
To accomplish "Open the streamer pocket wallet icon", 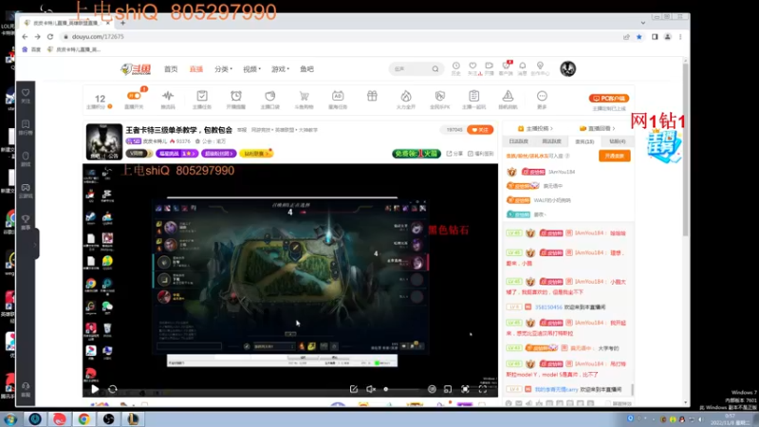I will 270,100.
